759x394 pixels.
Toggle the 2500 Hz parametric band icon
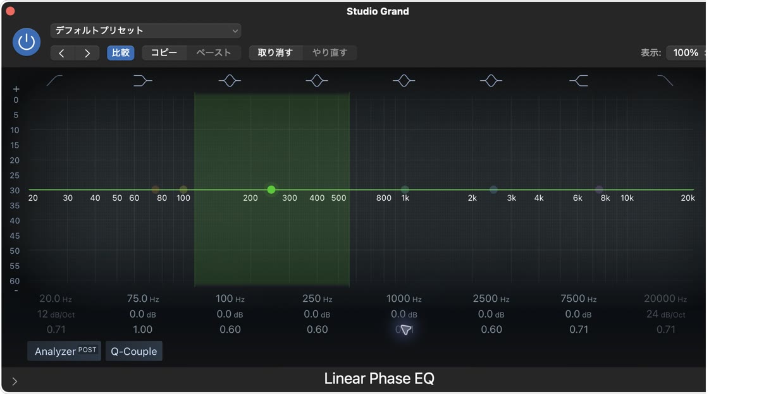tap(491, 81)
